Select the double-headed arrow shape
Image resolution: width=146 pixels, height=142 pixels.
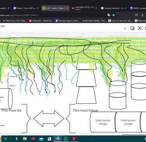pyautogui.click(x=49, y=118)
